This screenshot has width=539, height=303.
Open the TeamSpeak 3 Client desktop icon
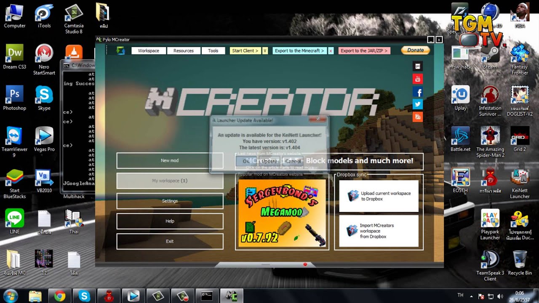(x=490, y=266)
